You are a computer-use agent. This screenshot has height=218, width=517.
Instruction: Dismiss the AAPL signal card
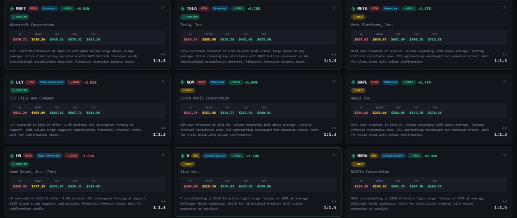point(504,81)
